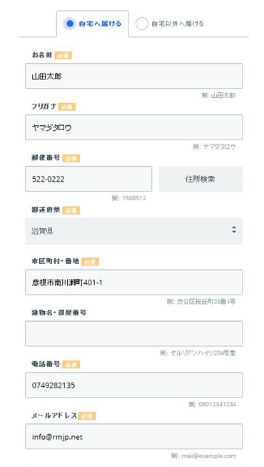Focus the フリガナ field containing ヤマダタロウ
Screen dimensions: 264x467
tap(134, 127)
